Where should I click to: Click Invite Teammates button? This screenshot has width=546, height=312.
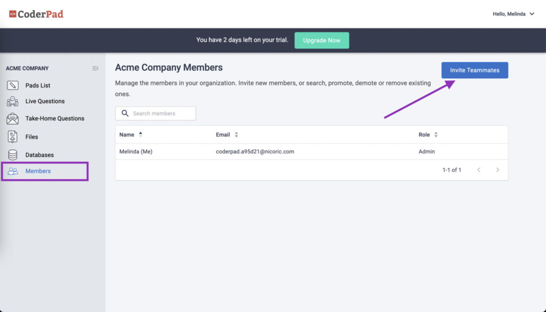tap(475, 70)
